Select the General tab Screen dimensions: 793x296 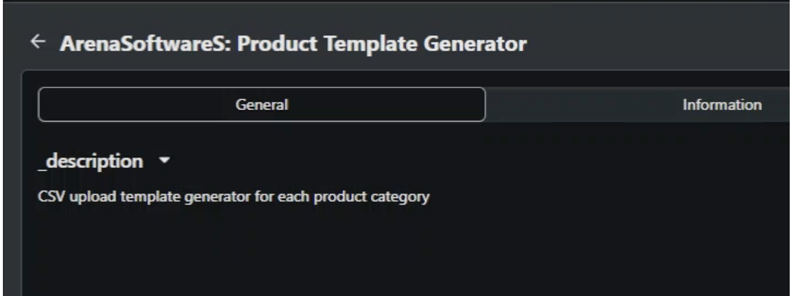tap(261, 104)
